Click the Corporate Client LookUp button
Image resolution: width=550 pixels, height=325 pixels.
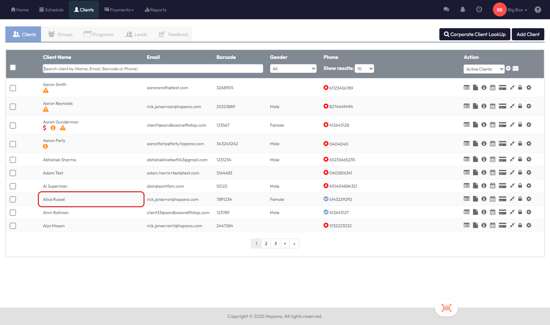click(x=474, y=34)
